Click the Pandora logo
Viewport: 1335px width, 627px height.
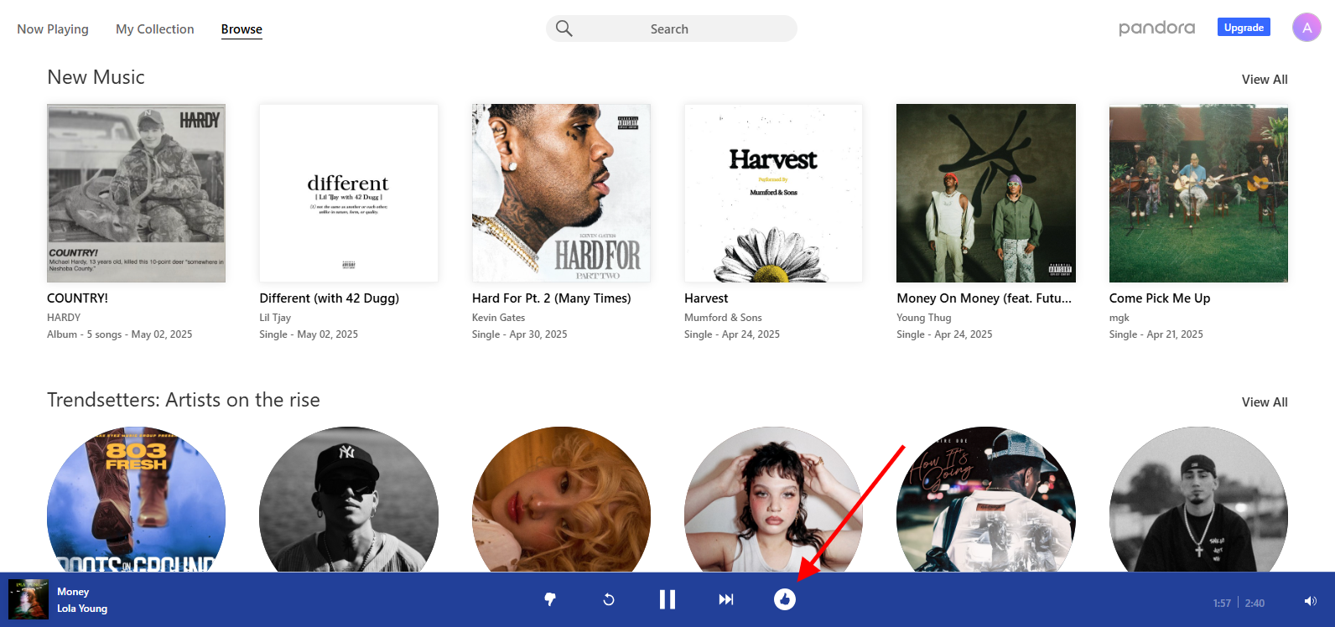1157,28
